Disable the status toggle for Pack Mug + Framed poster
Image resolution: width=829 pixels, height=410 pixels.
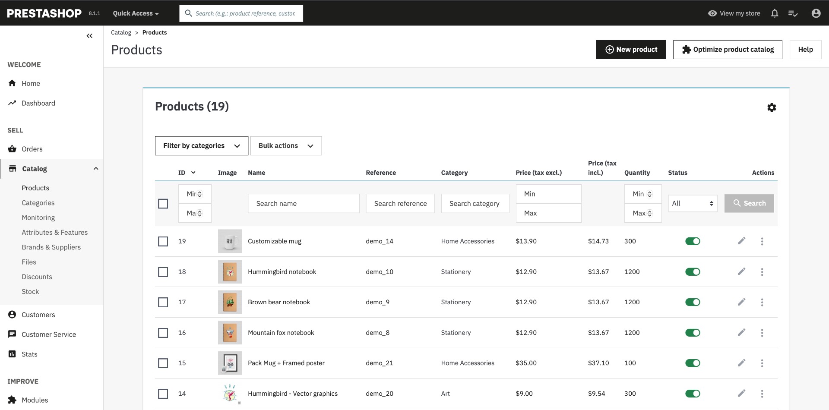click(693, 363)
